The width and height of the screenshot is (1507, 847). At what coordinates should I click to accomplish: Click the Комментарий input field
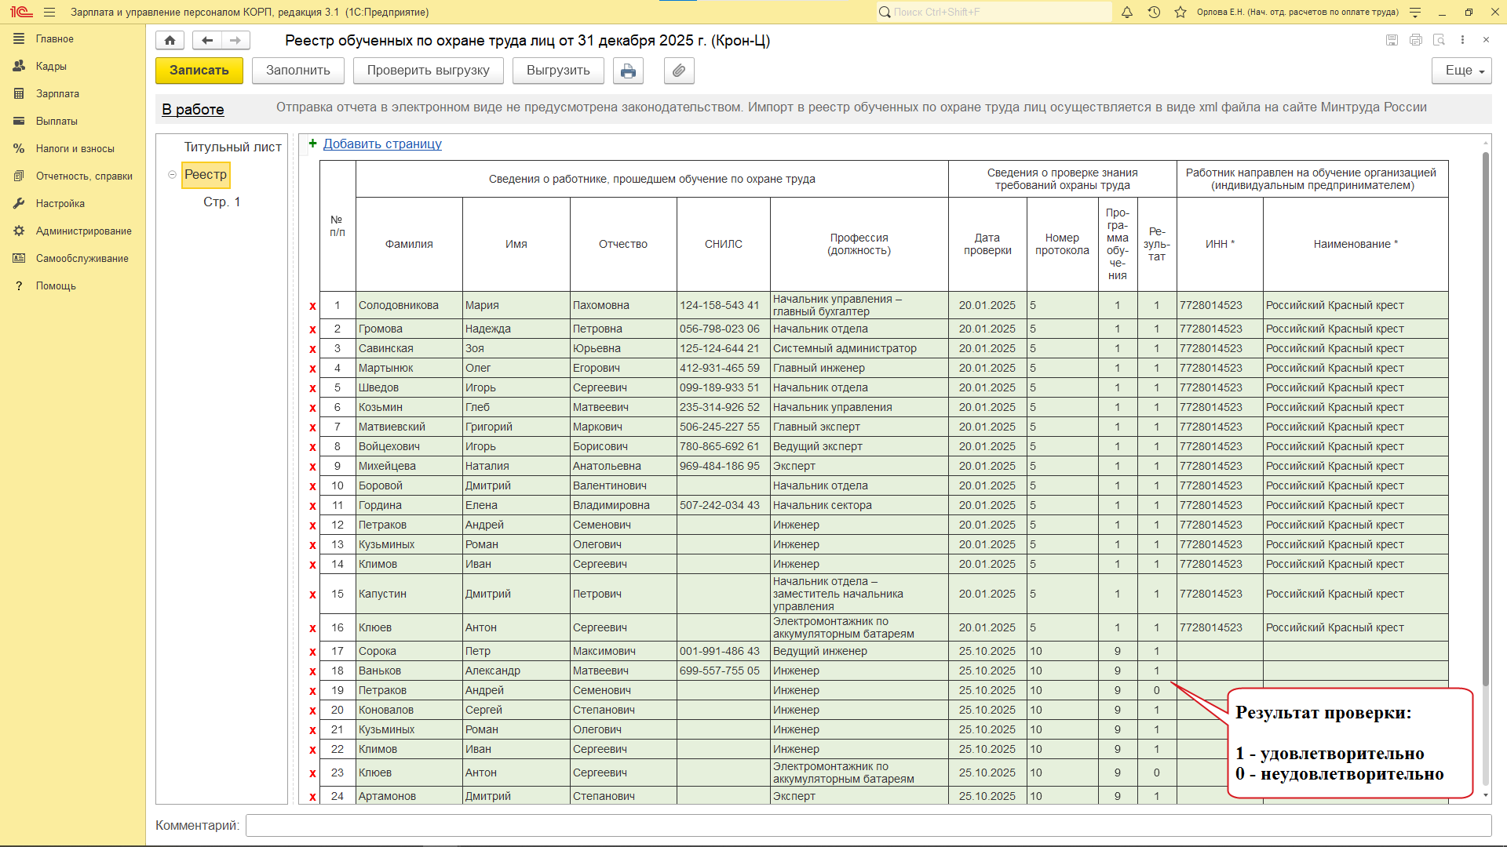click(867, 825)
